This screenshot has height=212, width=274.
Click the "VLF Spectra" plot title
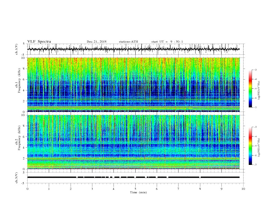[39, 42]
